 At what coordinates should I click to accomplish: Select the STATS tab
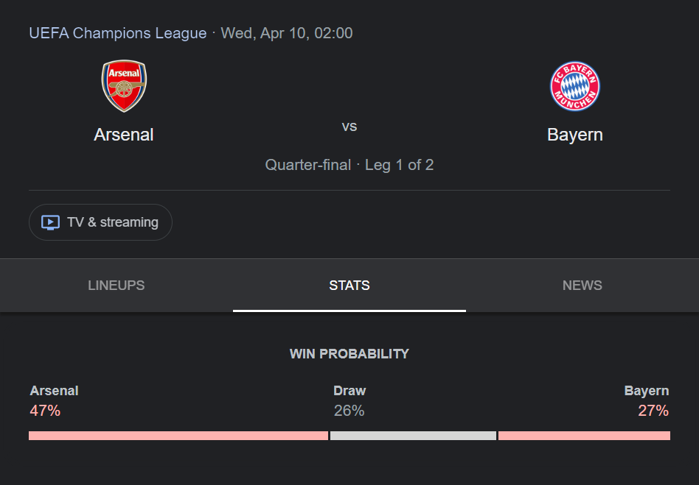tap(349, 286)
